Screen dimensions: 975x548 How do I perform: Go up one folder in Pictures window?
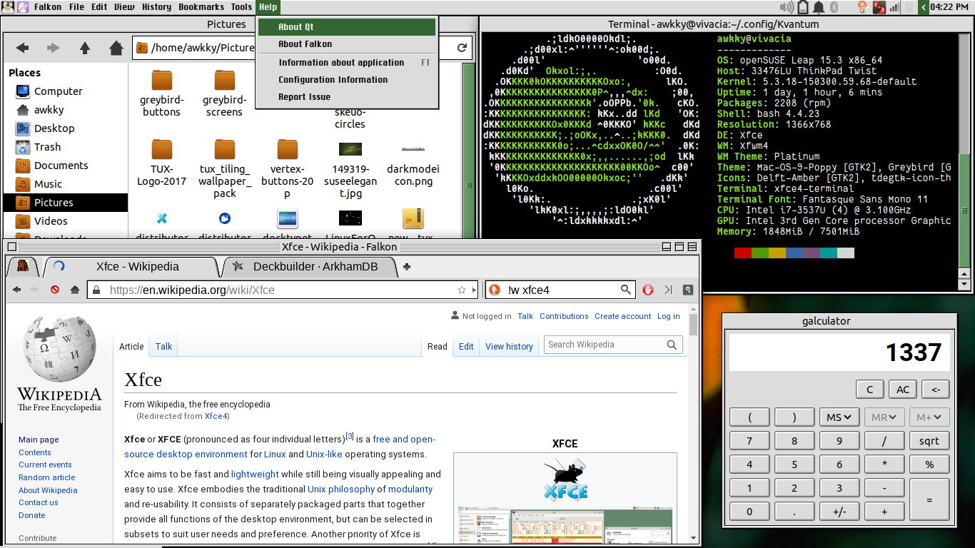click(x=85, y=48)
